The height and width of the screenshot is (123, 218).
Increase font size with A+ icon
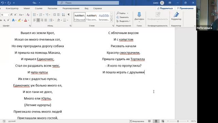(12, 15)
